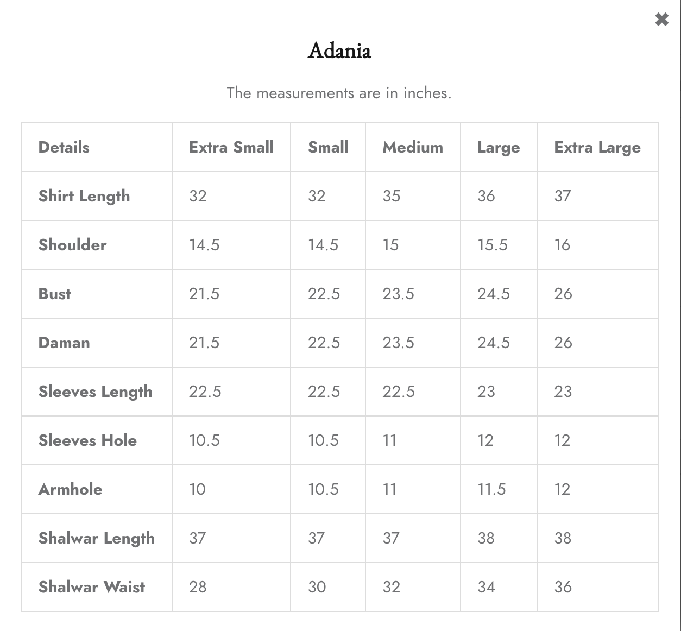
Task: Select the Large column header
Action: click(x=499, y=148)
